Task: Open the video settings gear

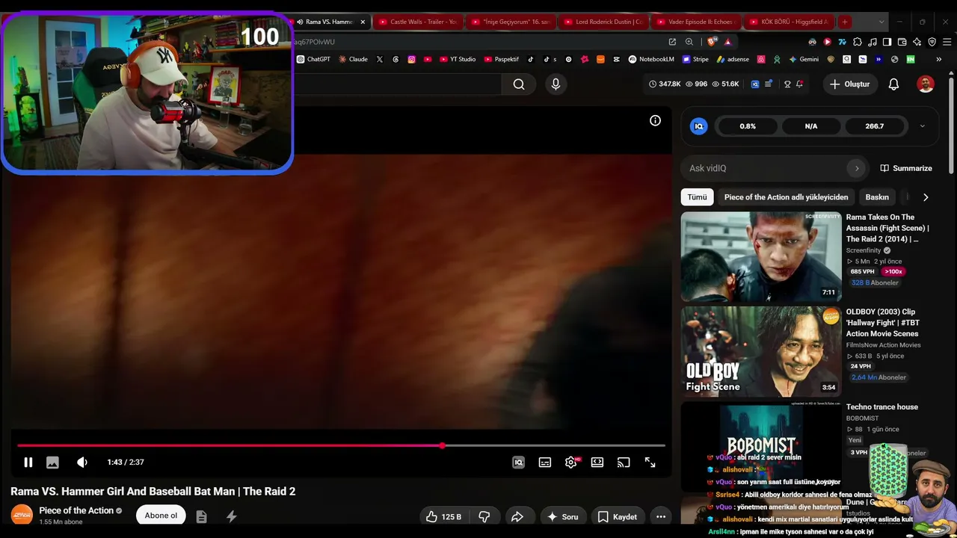Action: pos(571,463)
